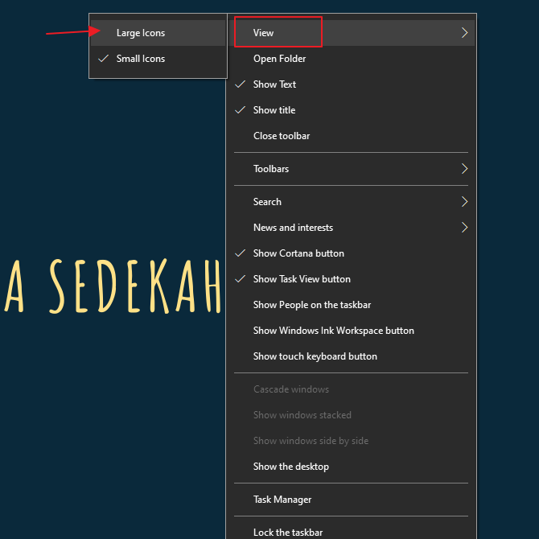Expand the View submenu arrow
Viewport: 539px width, 539px height.
click(x=464, y=33)
